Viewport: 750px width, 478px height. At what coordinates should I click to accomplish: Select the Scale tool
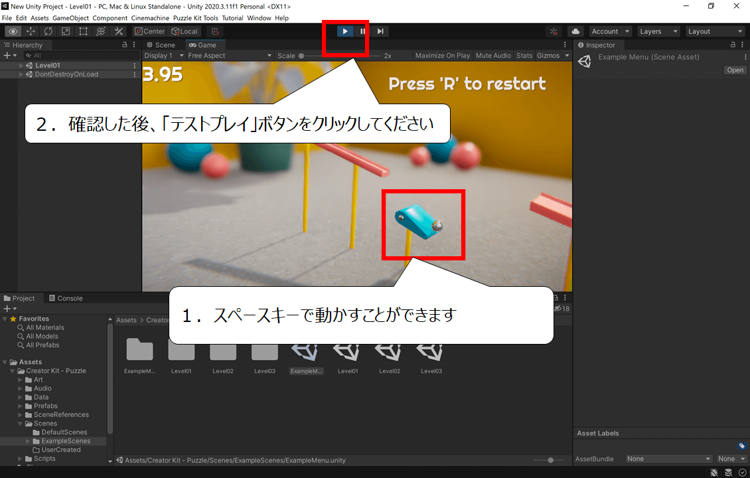[66, 32]
